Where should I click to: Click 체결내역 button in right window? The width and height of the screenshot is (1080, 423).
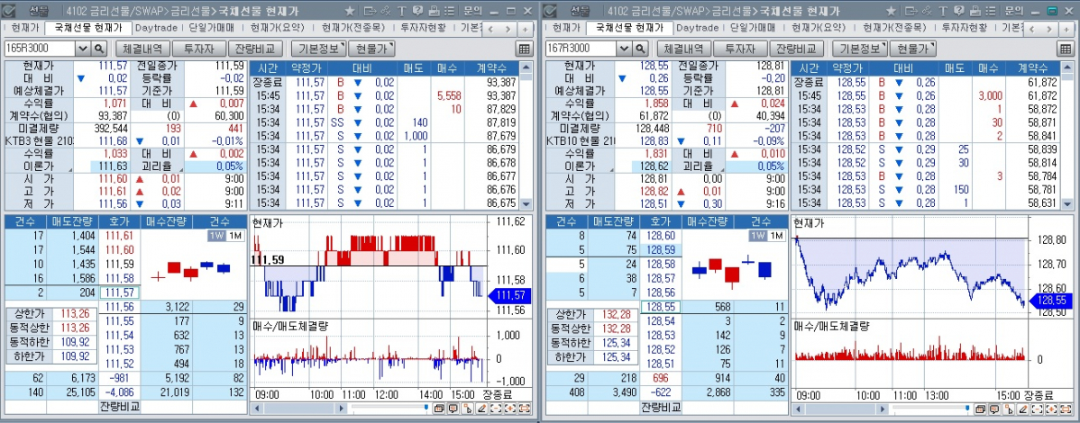(x=683, y=48)
